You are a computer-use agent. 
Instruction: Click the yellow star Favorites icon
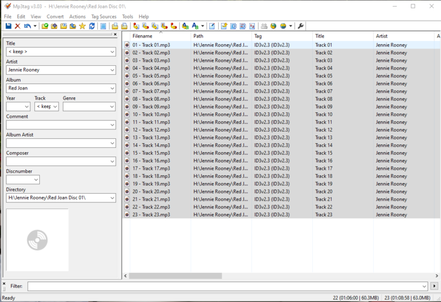coord(82,26)
